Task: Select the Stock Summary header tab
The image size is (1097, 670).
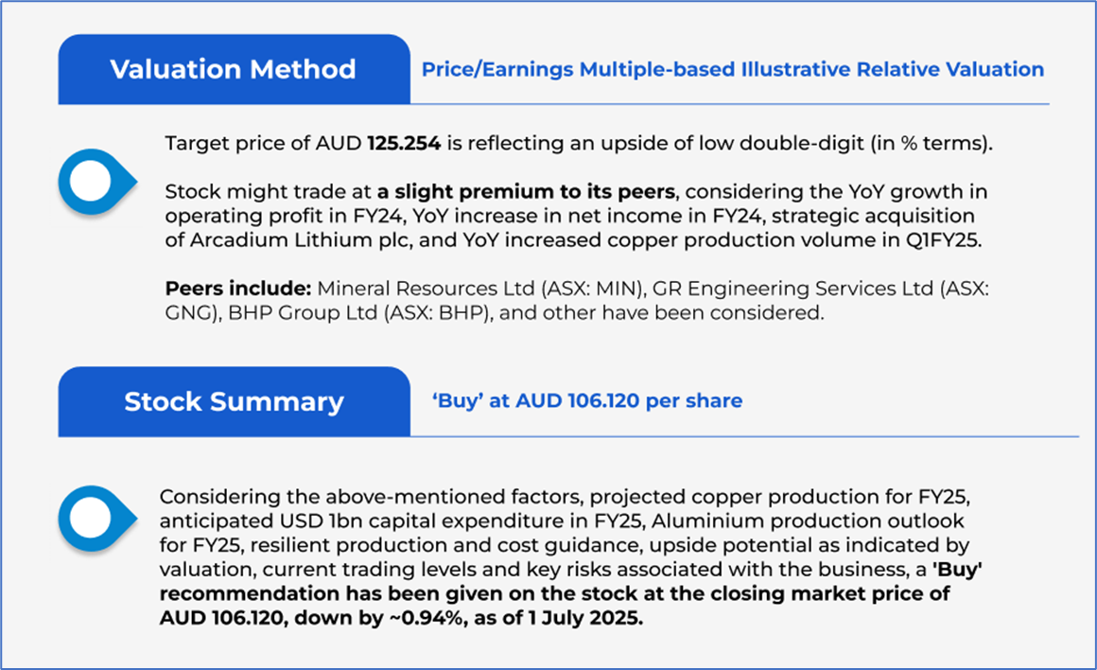Action: coord(234,401)
